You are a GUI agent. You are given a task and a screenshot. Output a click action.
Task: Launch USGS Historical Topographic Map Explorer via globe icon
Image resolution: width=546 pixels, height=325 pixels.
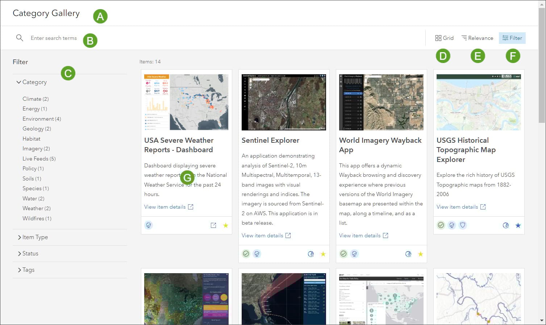click(x=506, y=225)
